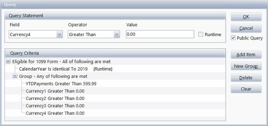Collapse the Eligible for 1099 Form group
Image resolution: width=268 pixels, height=126 pixels.
click(8, 61)
